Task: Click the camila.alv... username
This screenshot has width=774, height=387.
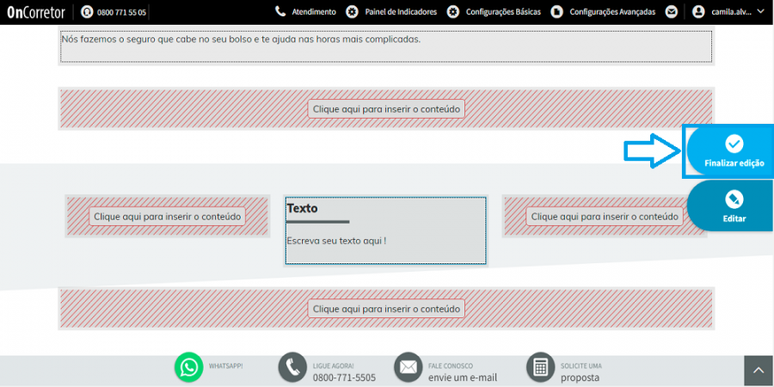Action: point(731,12)
